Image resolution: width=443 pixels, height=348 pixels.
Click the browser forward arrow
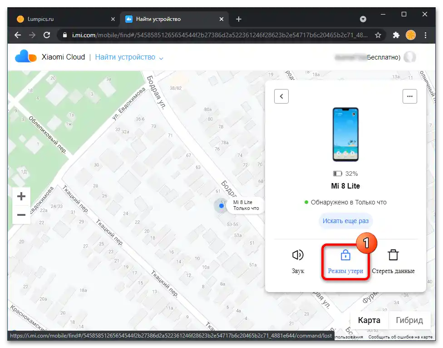click(32, 35)
